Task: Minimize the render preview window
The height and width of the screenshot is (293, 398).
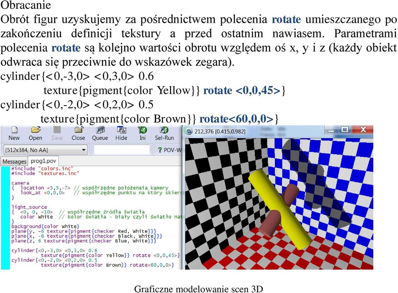Action: 331,130
